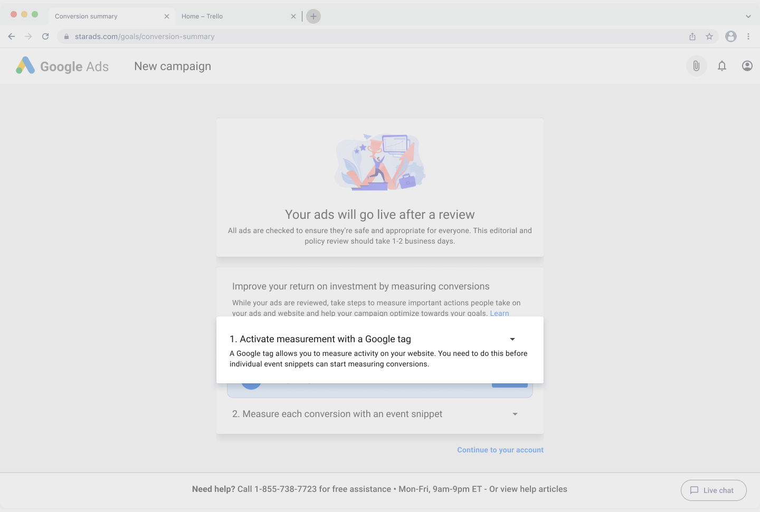The width and height of the screenshot is (760, 512).
Task: Open a new browser tab
Action: 313,16
